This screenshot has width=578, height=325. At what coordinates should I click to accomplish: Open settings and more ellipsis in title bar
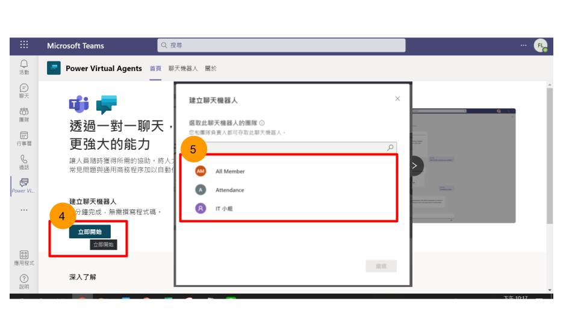(523, 45)
